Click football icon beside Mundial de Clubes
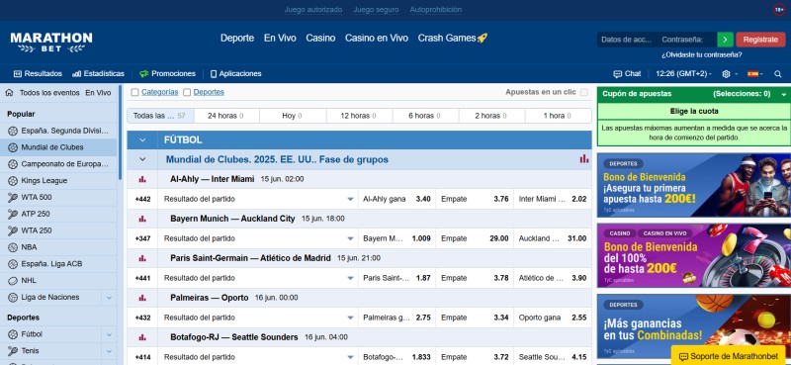Screen dimensions: 791x365 pos(13,147)
